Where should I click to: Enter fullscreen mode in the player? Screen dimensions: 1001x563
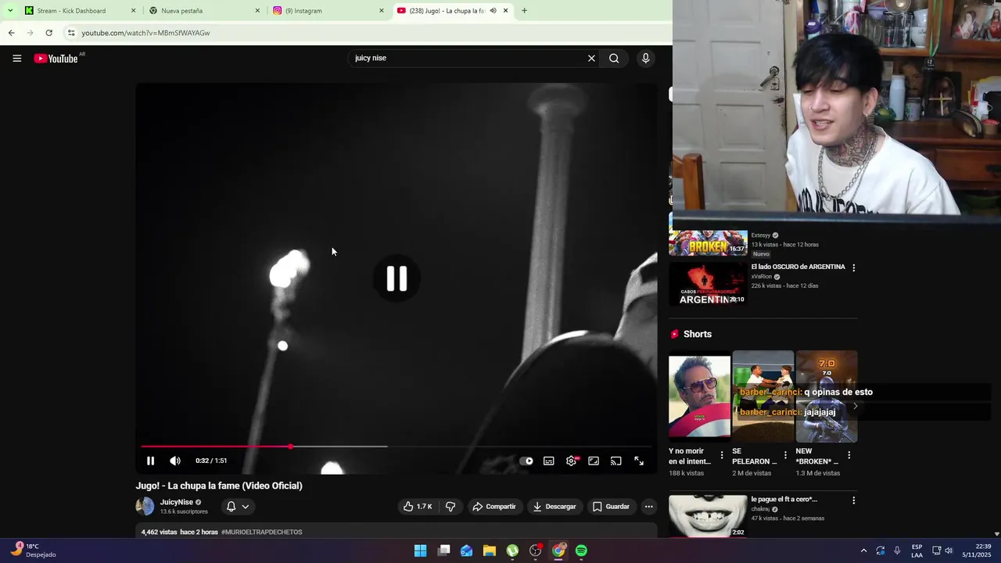[639, 461]
